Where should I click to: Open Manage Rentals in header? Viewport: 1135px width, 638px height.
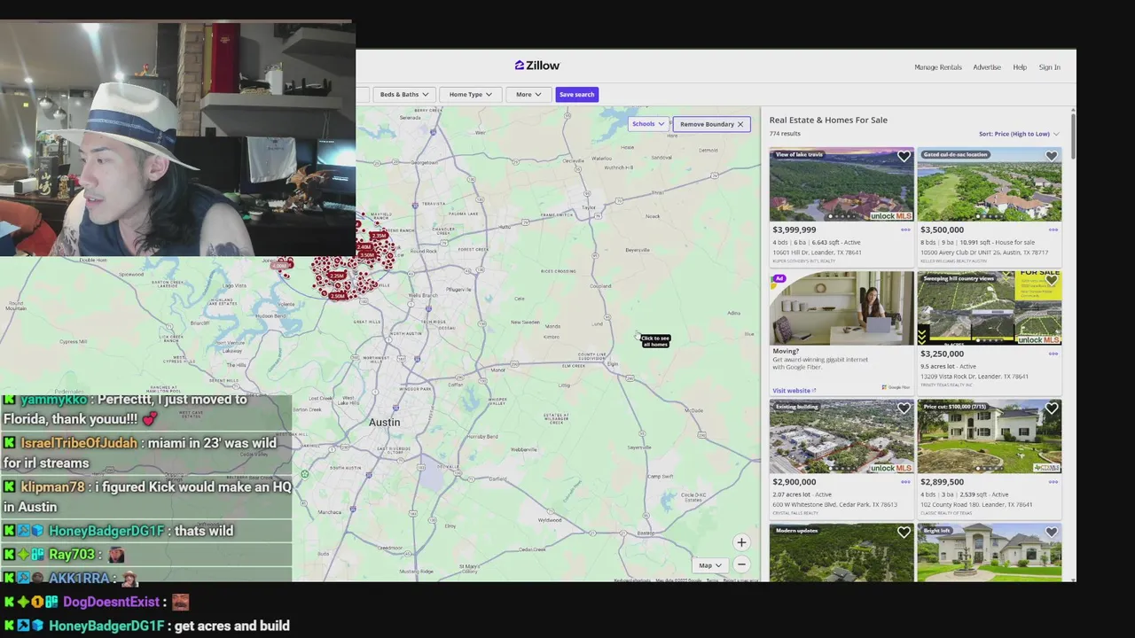[938, 67]
